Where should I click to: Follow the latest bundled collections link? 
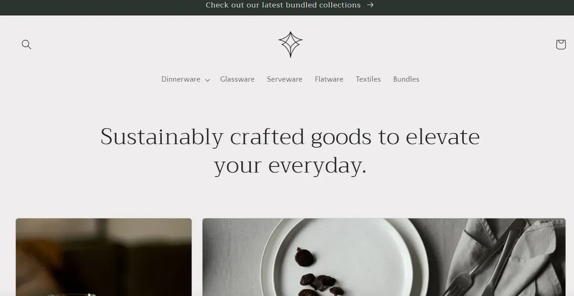(283, 5)
